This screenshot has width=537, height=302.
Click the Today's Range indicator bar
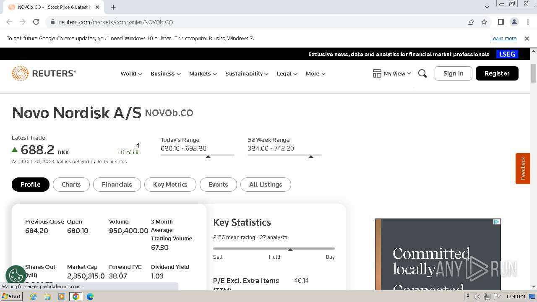pos(198,156)
